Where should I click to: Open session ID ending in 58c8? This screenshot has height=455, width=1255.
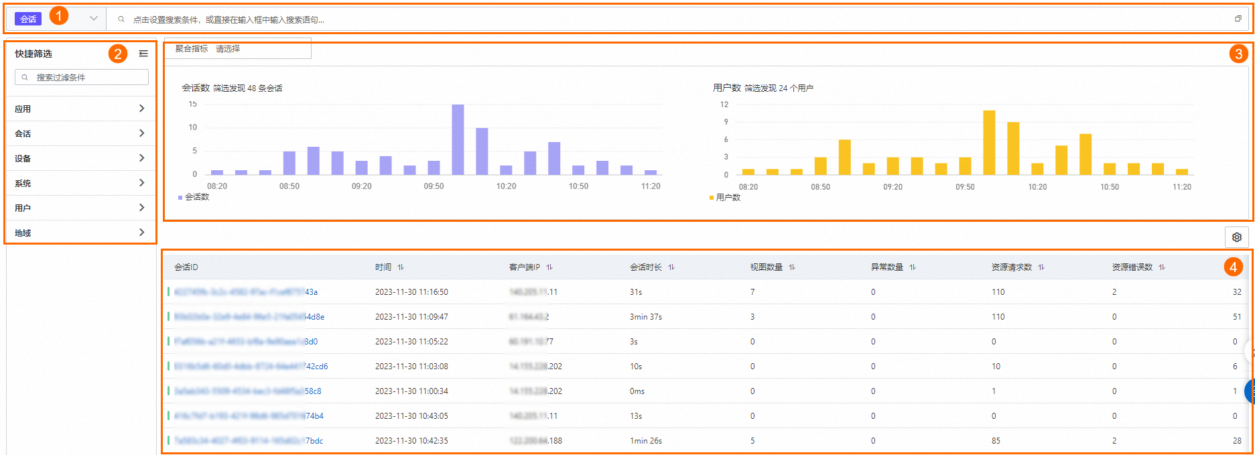click(247, 391)
